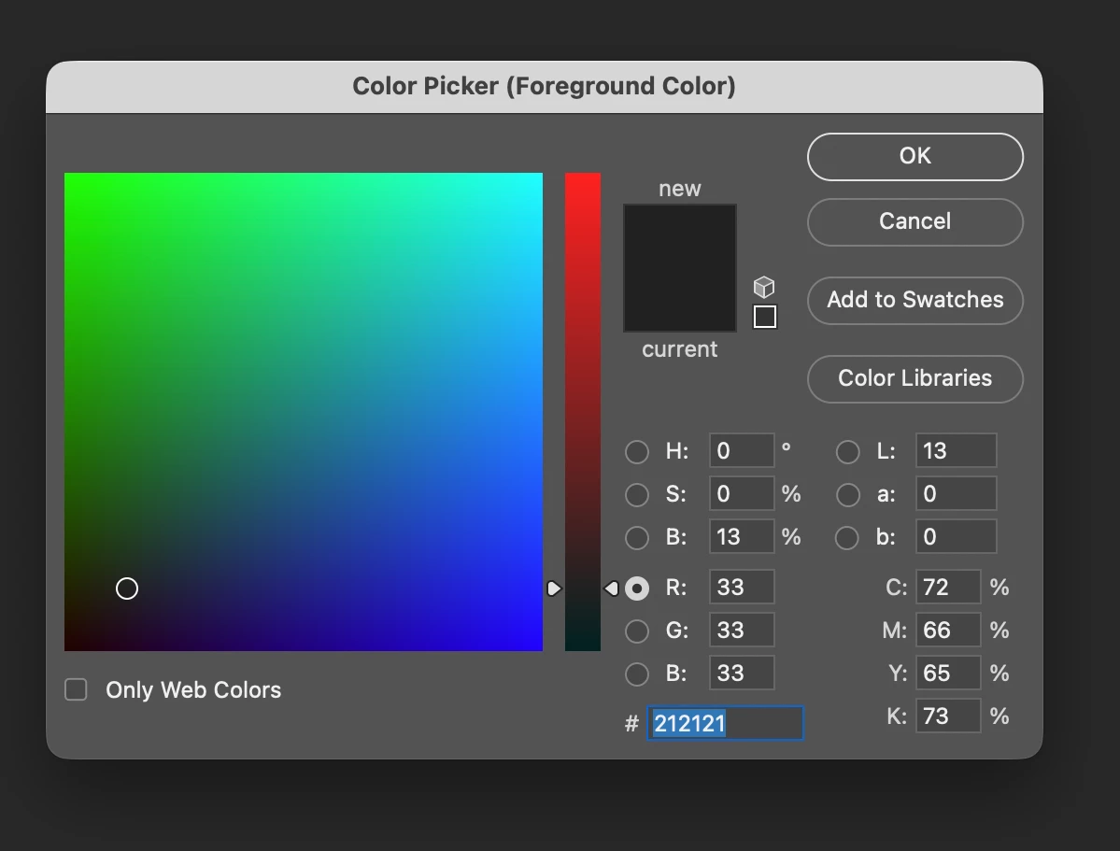Click Add to Swatches button
This screenshot has width=1120, height=851.
915,300
